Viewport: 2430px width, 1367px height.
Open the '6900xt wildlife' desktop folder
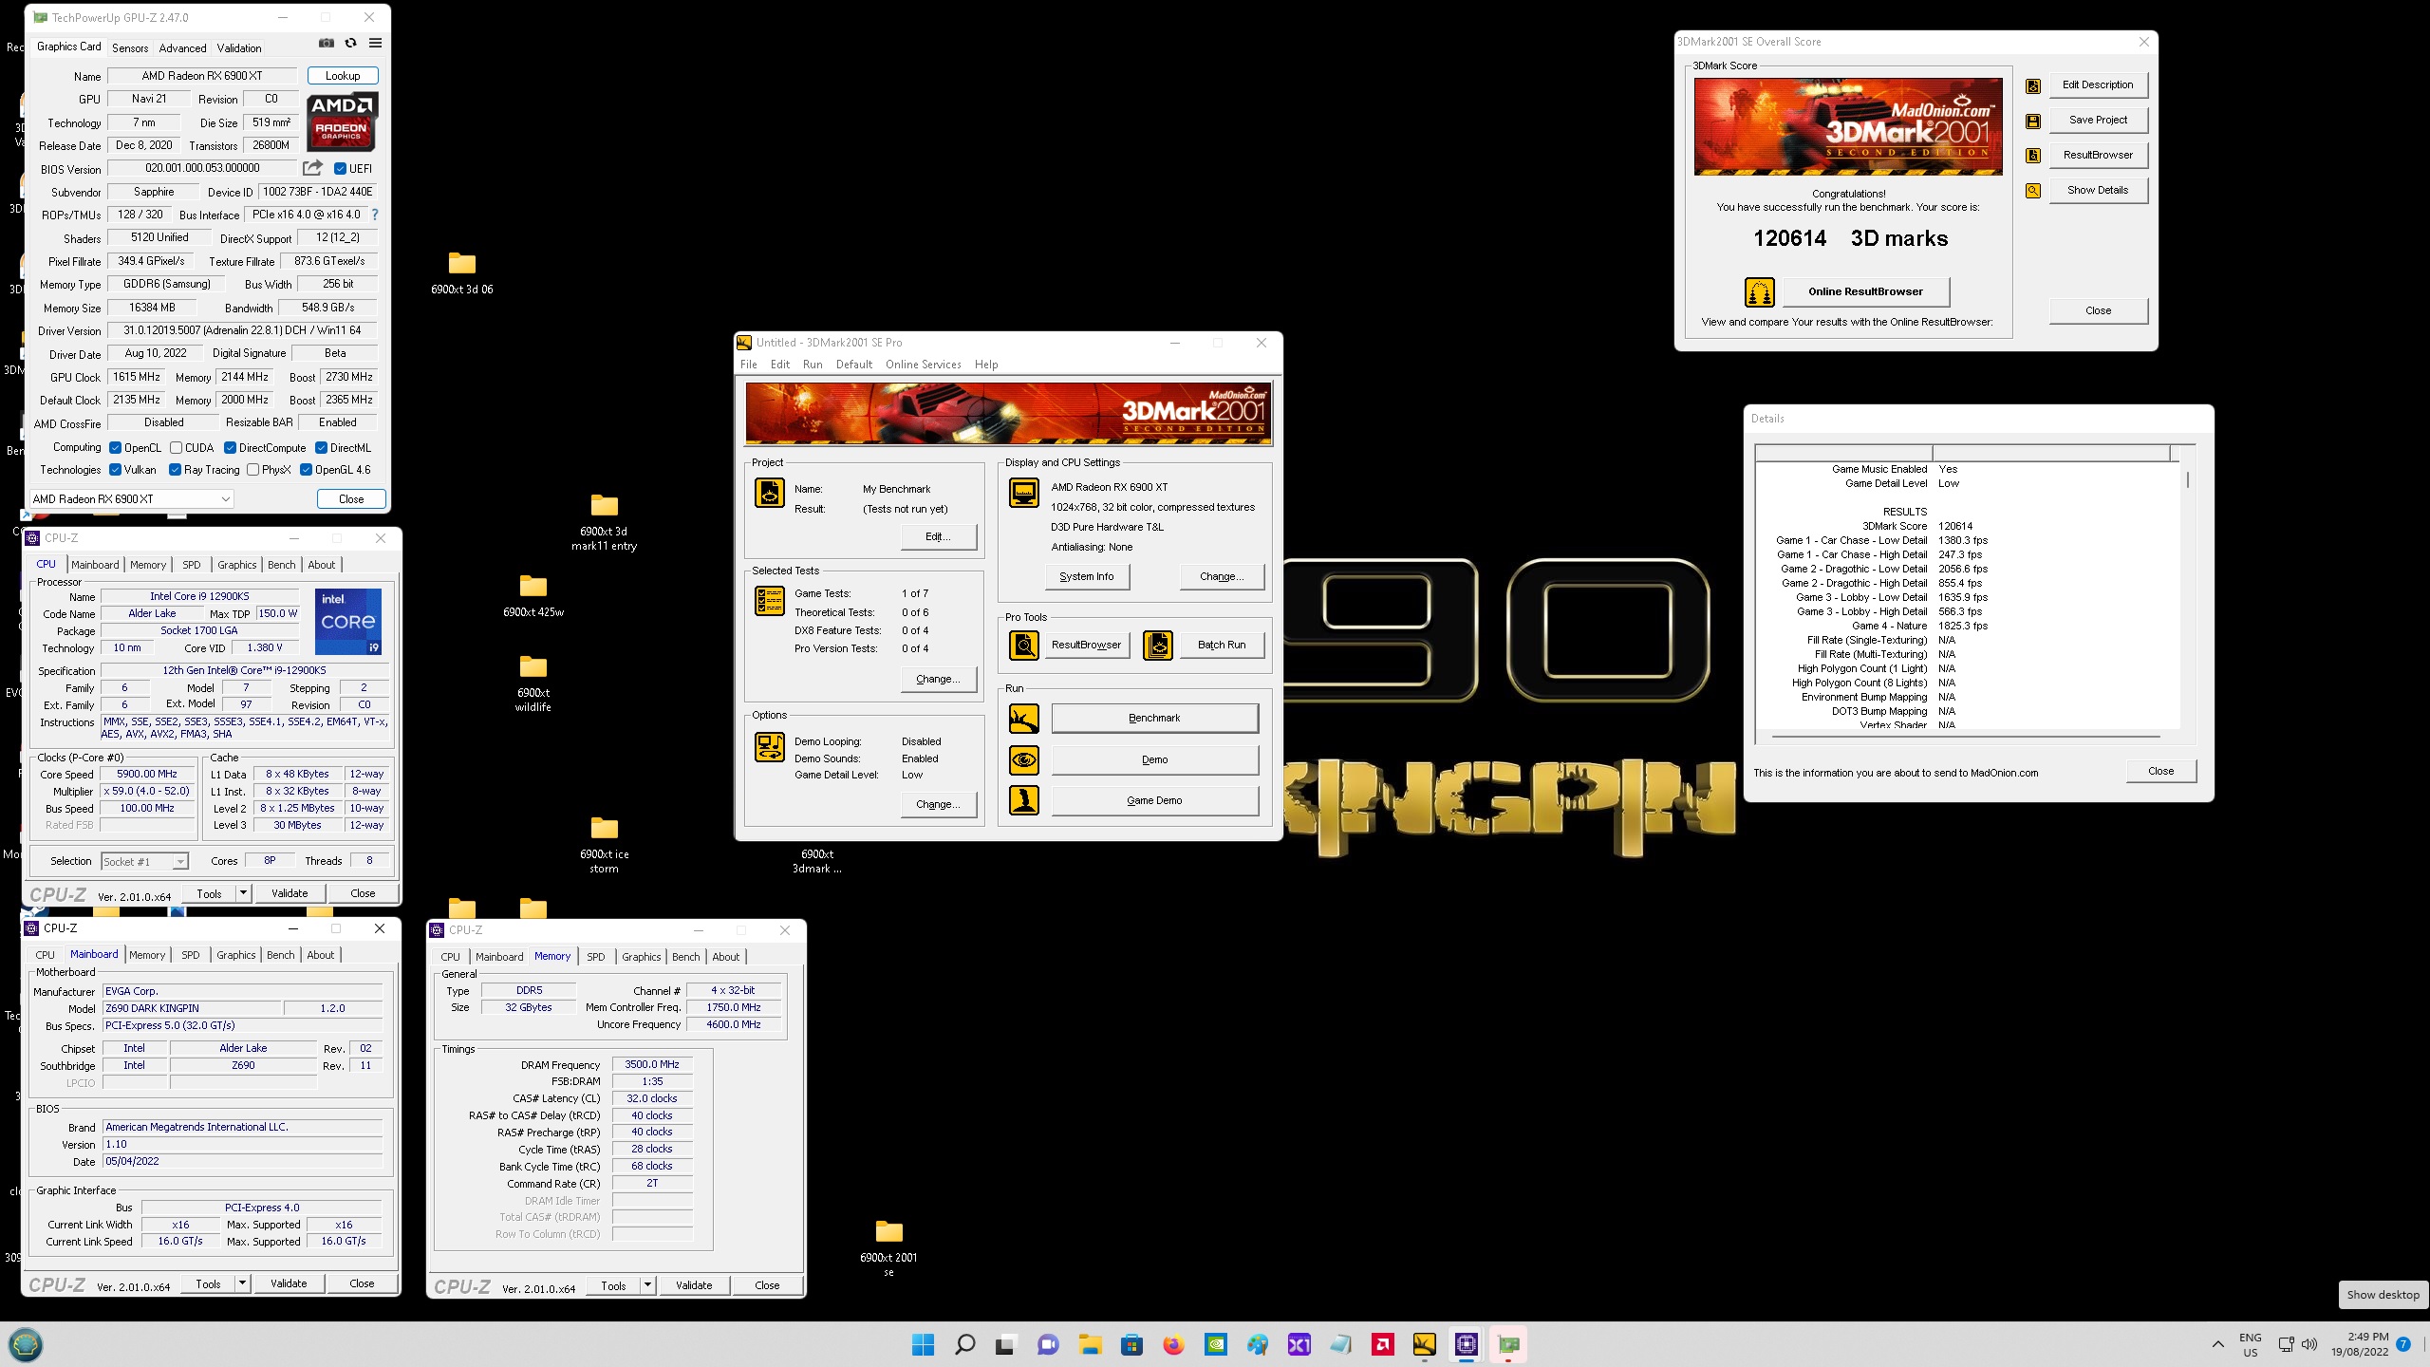pyautogui.click(x=533, y=682)
